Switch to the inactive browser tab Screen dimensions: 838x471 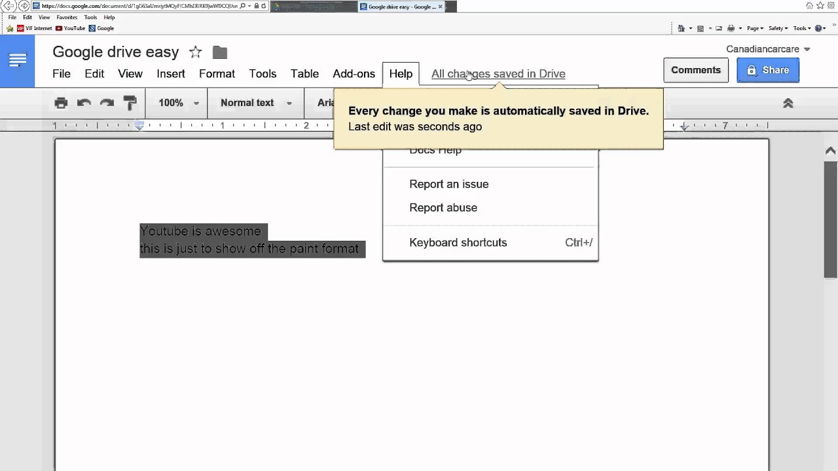(313, 7)
